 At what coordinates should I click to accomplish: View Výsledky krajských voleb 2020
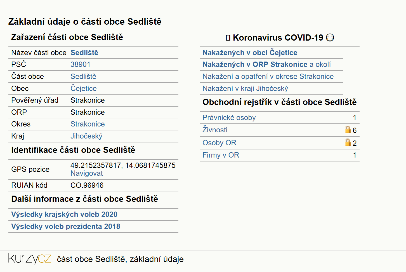pyautogui.click(x=64, y=214)
